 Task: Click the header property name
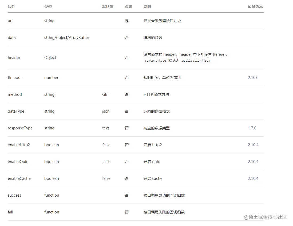(x=14, y=57)
